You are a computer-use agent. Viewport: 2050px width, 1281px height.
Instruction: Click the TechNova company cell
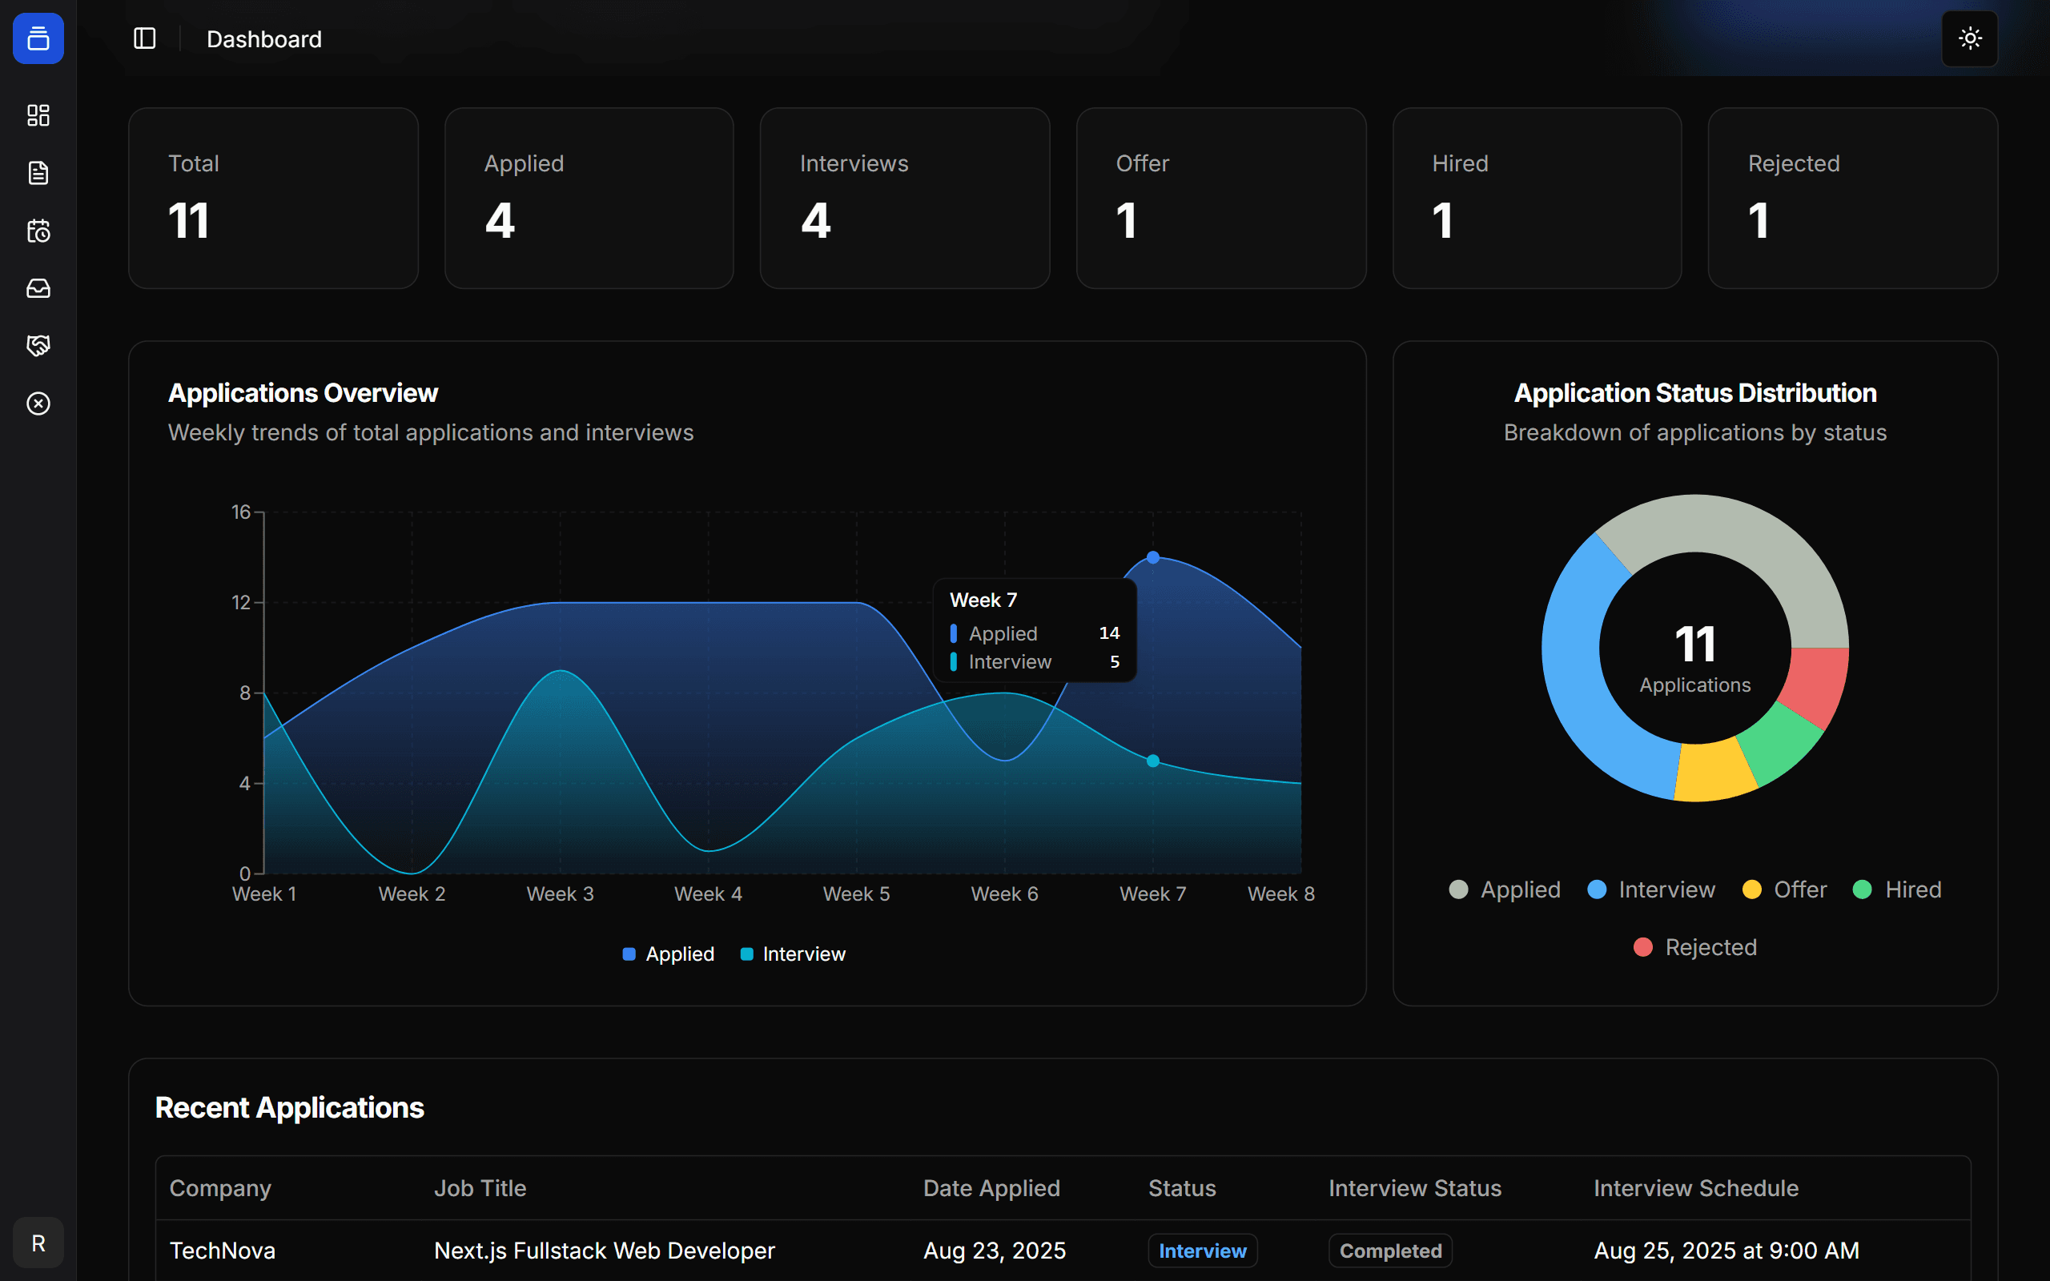(223, 1251)
